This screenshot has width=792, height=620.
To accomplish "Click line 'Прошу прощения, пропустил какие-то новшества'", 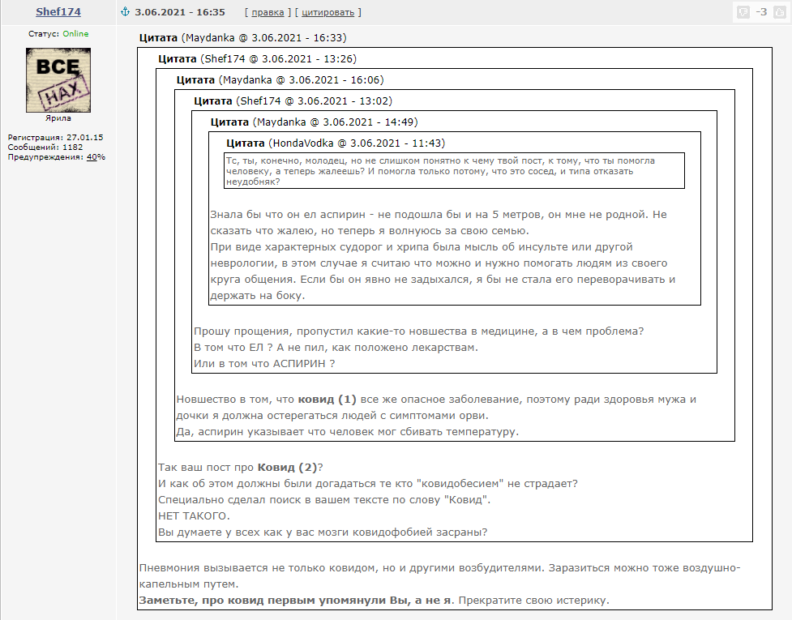I will (x=419, y=331).
